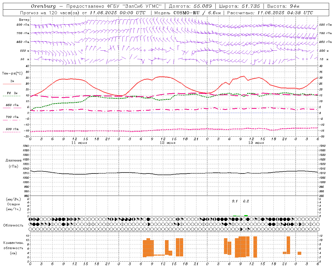This screenshot has width=333, height=266.
Task: Click the 'Ветер' wind panel label
Action: (24, 20)
